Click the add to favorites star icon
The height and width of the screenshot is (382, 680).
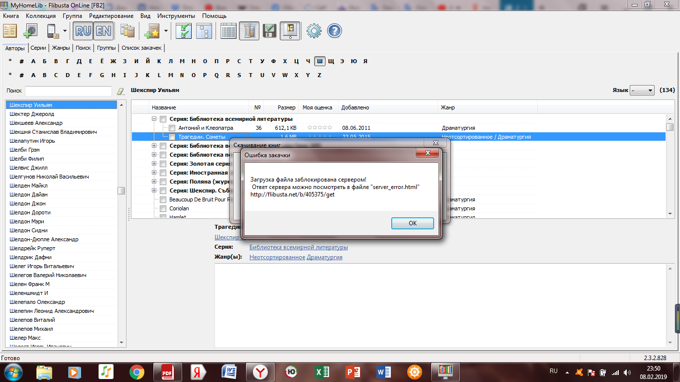tap(152, 31)
